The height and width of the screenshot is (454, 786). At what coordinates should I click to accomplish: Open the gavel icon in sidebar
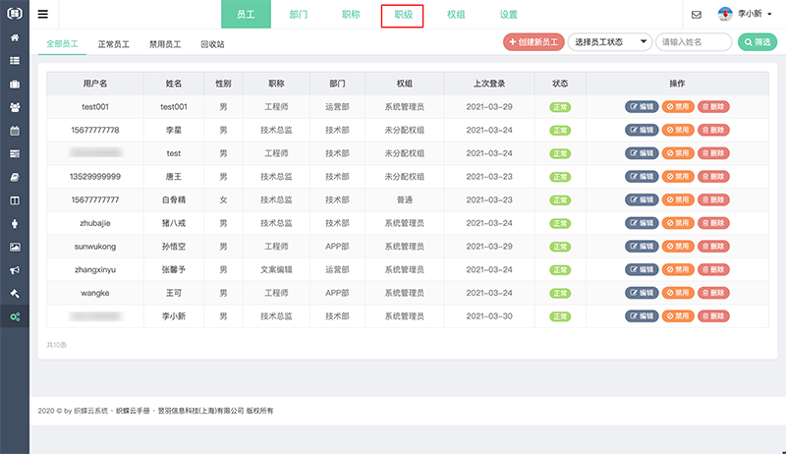(15, 294)
